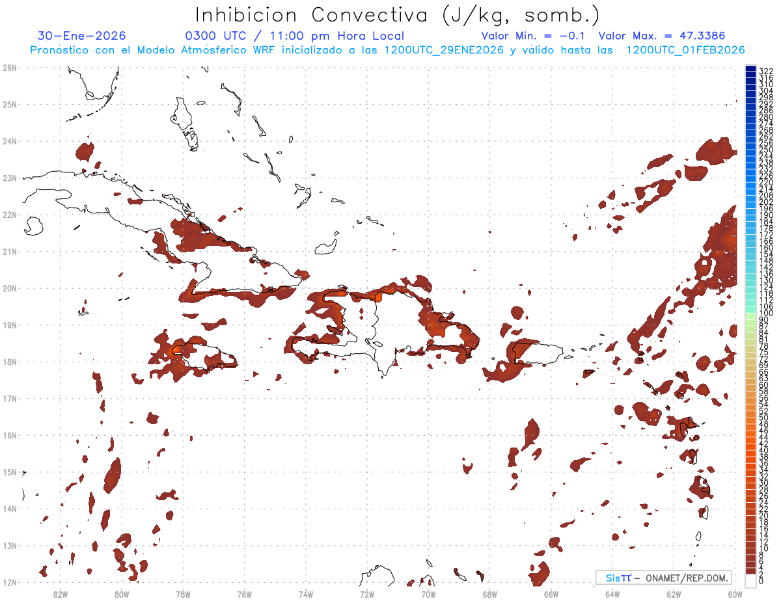The width and height of the screenshot is (781, 603).
Task: Click the 24N latitude label
Action: (x=10, y=141)
